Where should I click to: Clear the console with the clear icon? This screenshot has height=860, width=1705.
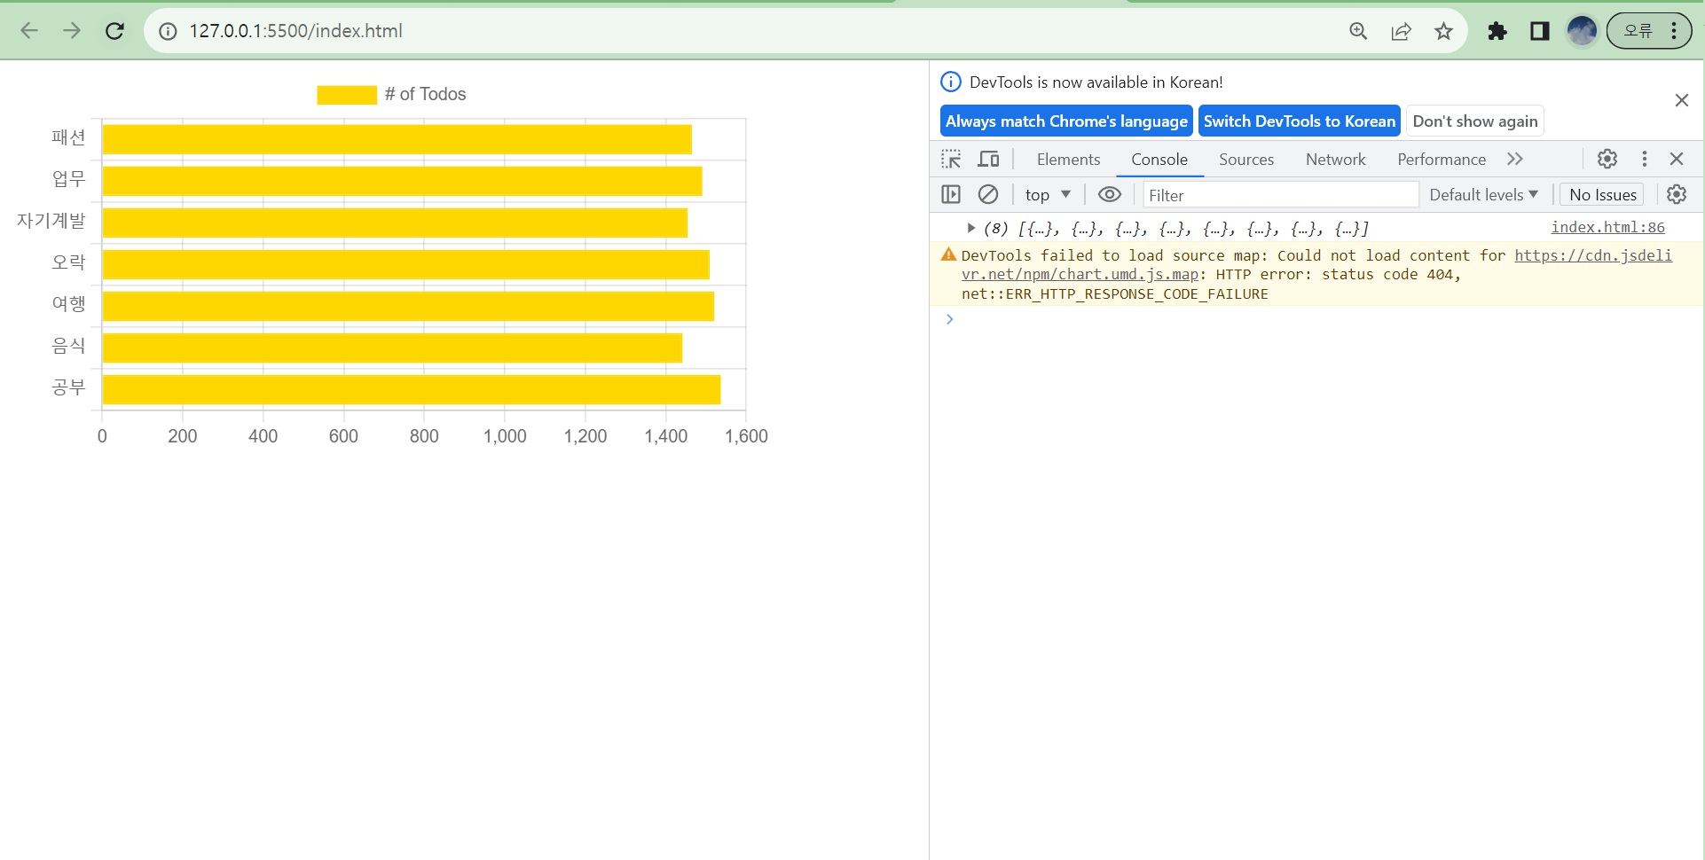point(987,194)
